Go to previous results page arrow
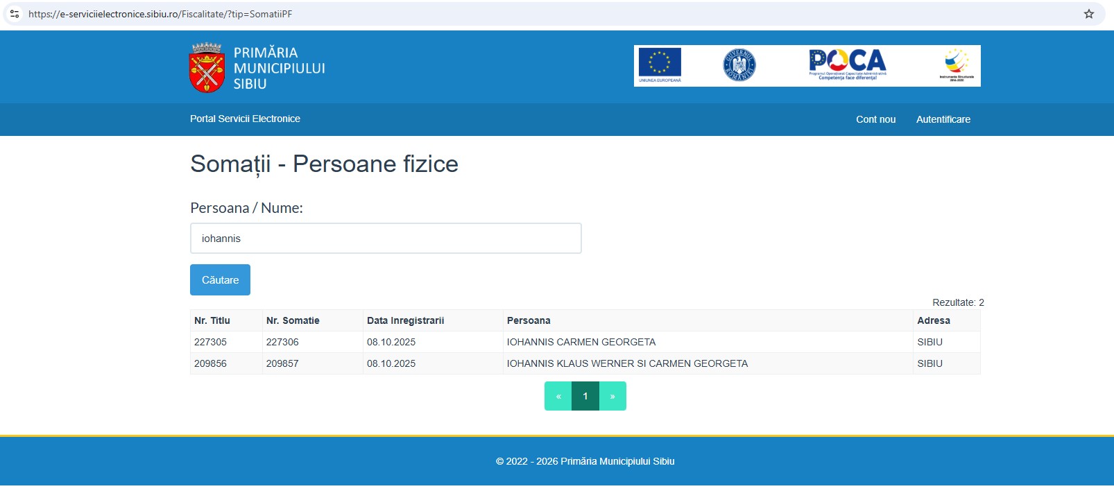This screenshot has width=1114, height=491. [x=558, y=396]
